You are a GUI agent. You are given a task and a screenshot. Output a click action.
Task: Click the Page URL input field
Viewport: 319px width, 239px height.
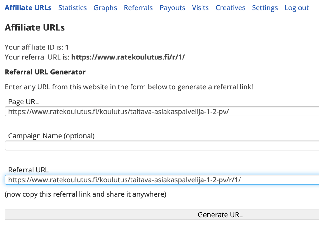tap(162, 111)
